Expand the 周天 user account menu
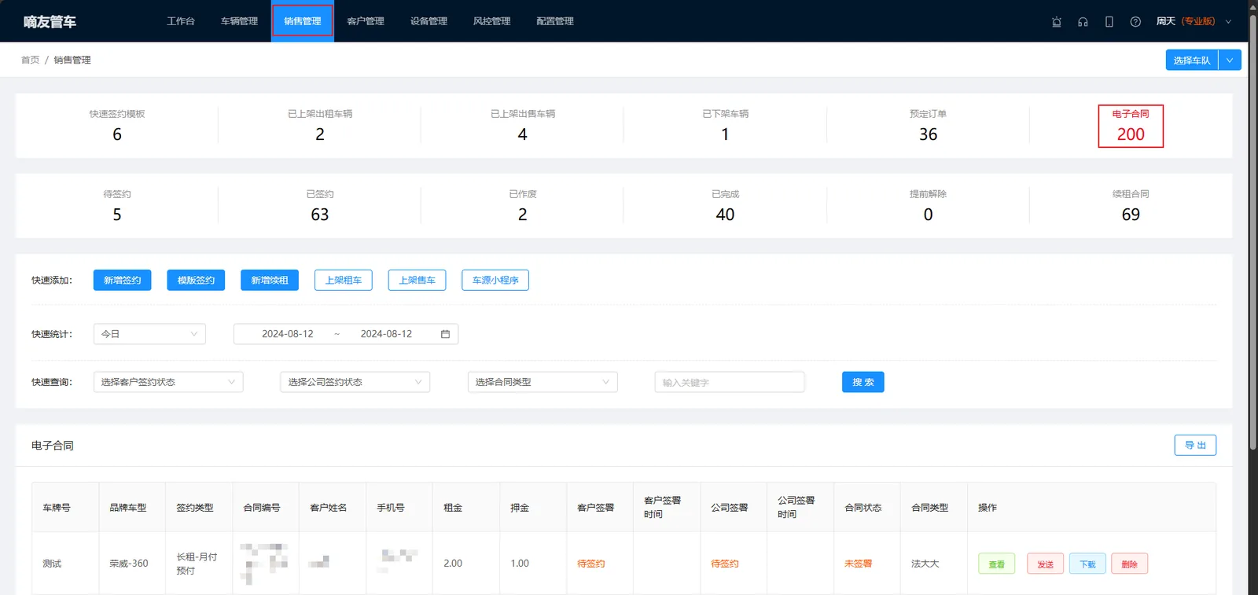 1193,21
